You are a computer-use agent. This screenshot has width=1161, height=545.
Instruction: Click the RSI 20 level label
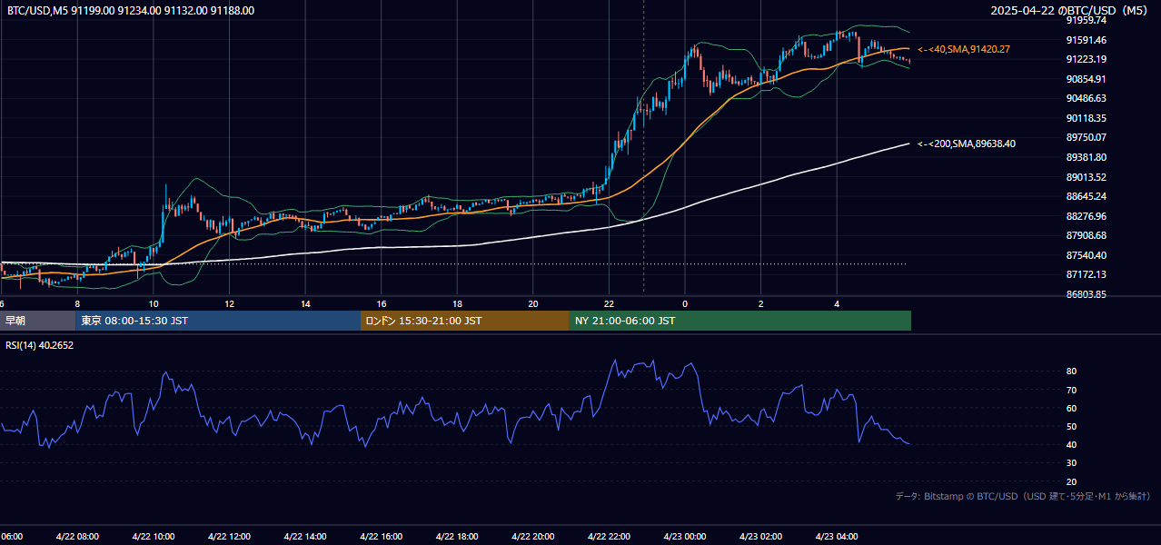[x=1071, y=481]
